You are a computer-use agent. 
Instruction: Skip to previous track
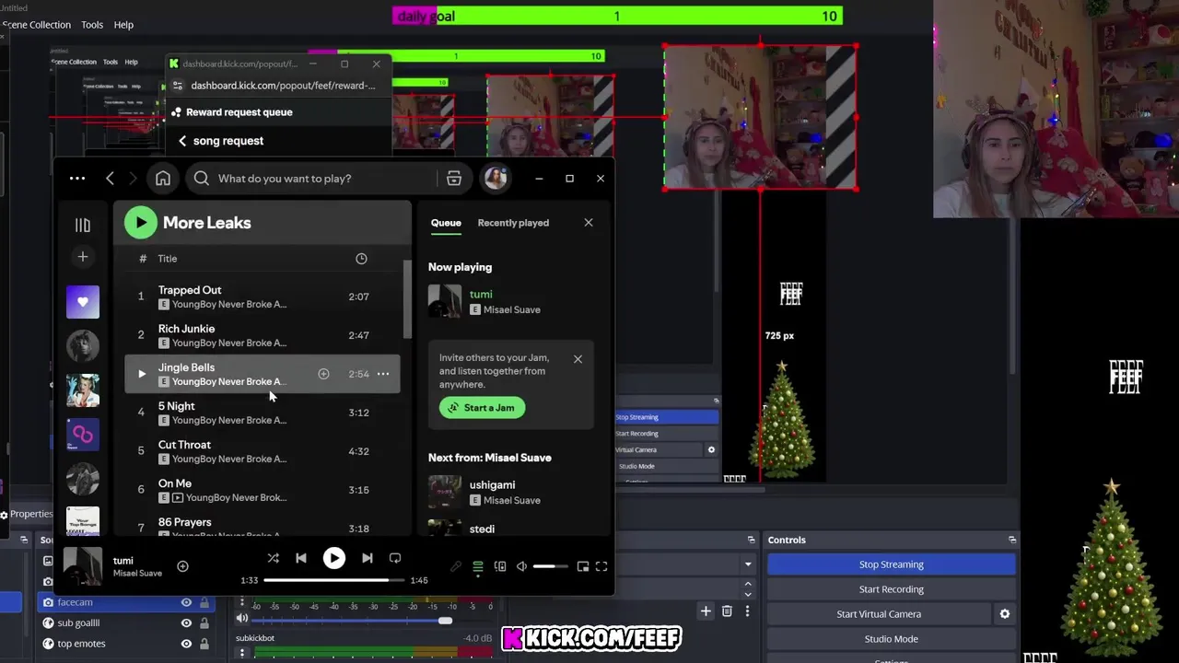click(300, 558)
